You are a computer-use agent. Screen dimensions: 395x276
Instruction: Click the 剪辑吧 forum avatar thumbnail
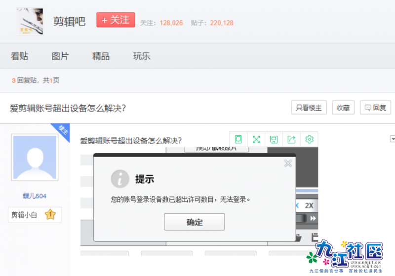30,21
